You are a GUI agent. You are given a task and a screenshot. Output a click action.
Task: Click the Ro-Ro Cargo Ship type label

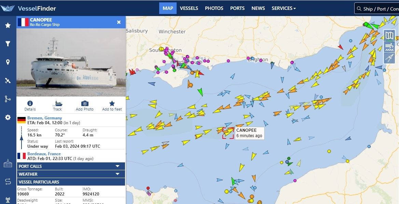[44, 25]
